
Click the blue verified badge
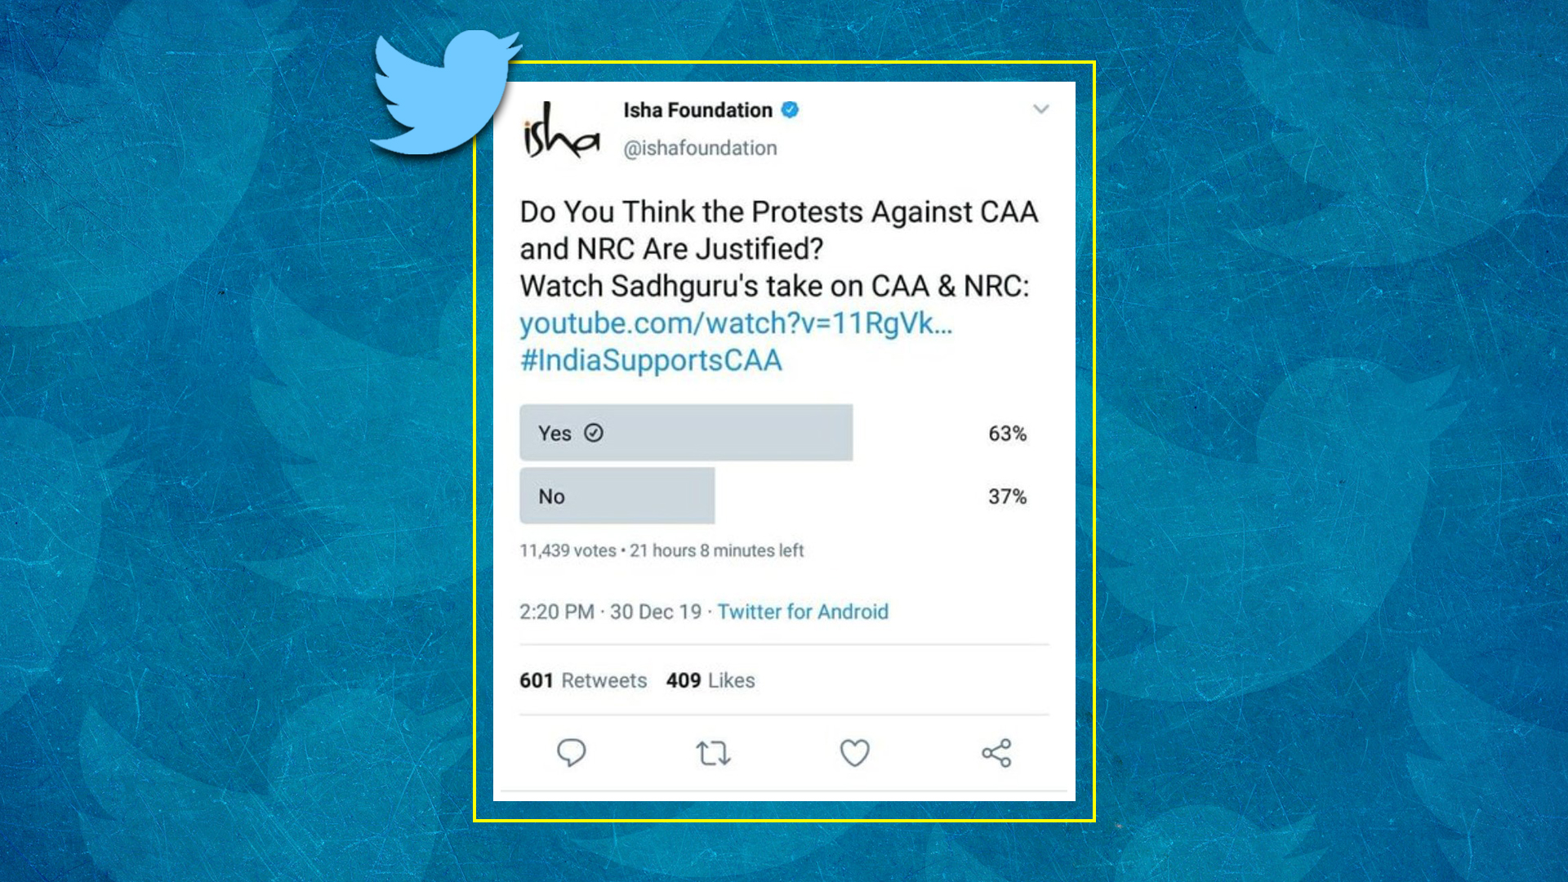pyautogui.click(x=790, y=109)
